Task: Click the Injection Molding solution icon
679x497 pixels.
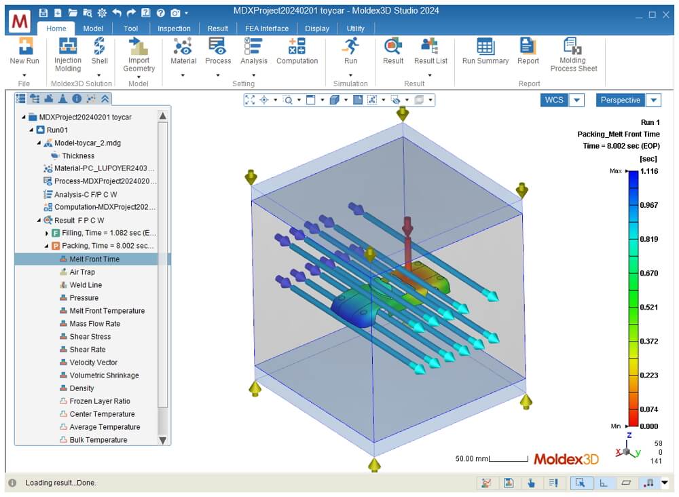Action: [x=67, y=47]
